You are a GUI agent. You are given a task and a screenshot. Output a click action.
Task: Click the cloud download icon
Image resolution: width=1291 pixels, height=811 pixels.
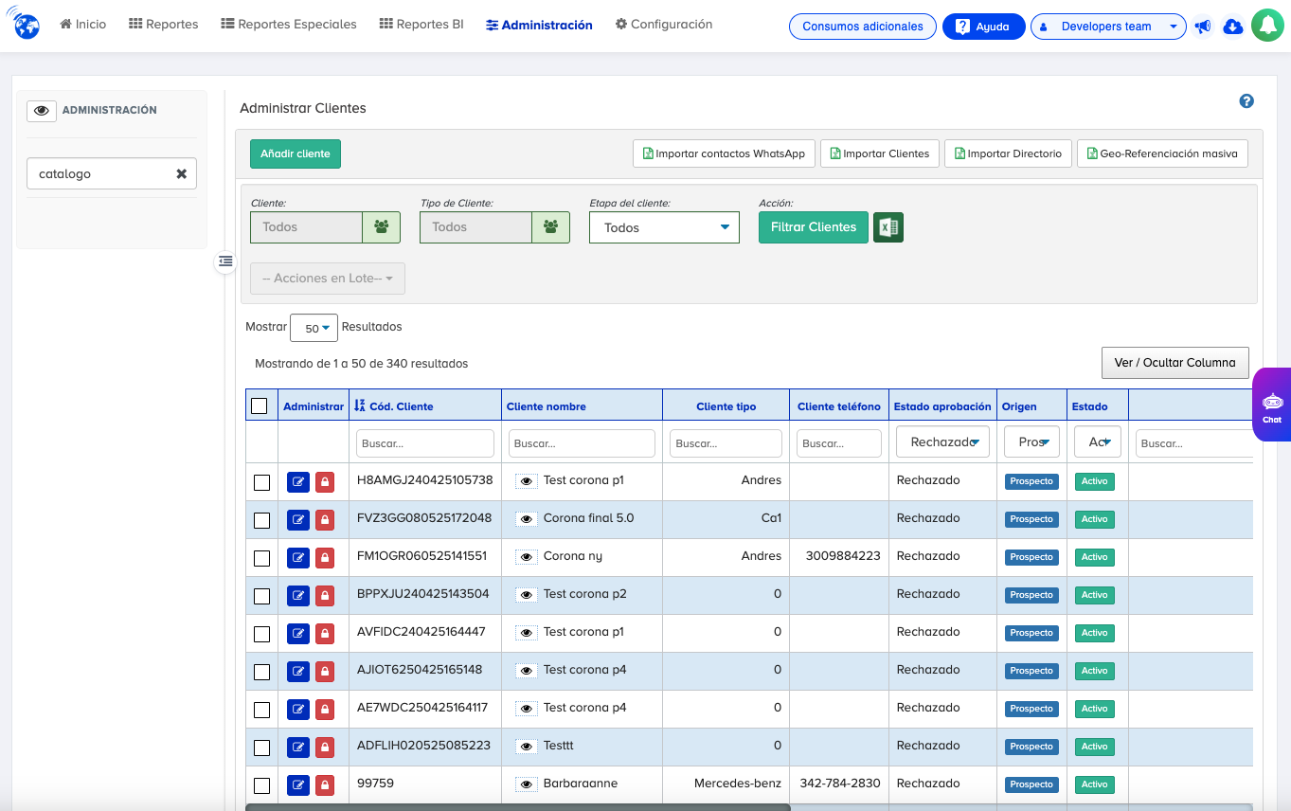1232,27
